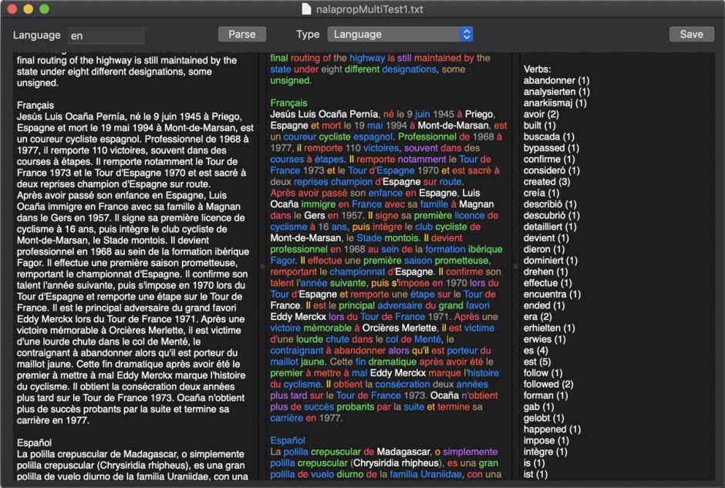Open the Type dropdown showing Language
This screenshot has height=488, width=725.
coord(393,34)
